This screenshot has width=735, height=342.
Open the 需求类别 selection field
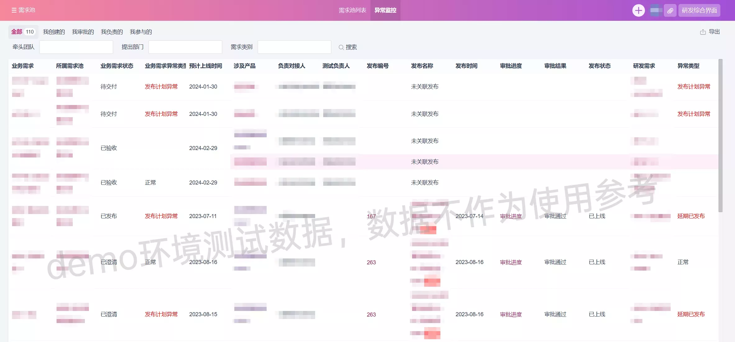pos(294,47)
